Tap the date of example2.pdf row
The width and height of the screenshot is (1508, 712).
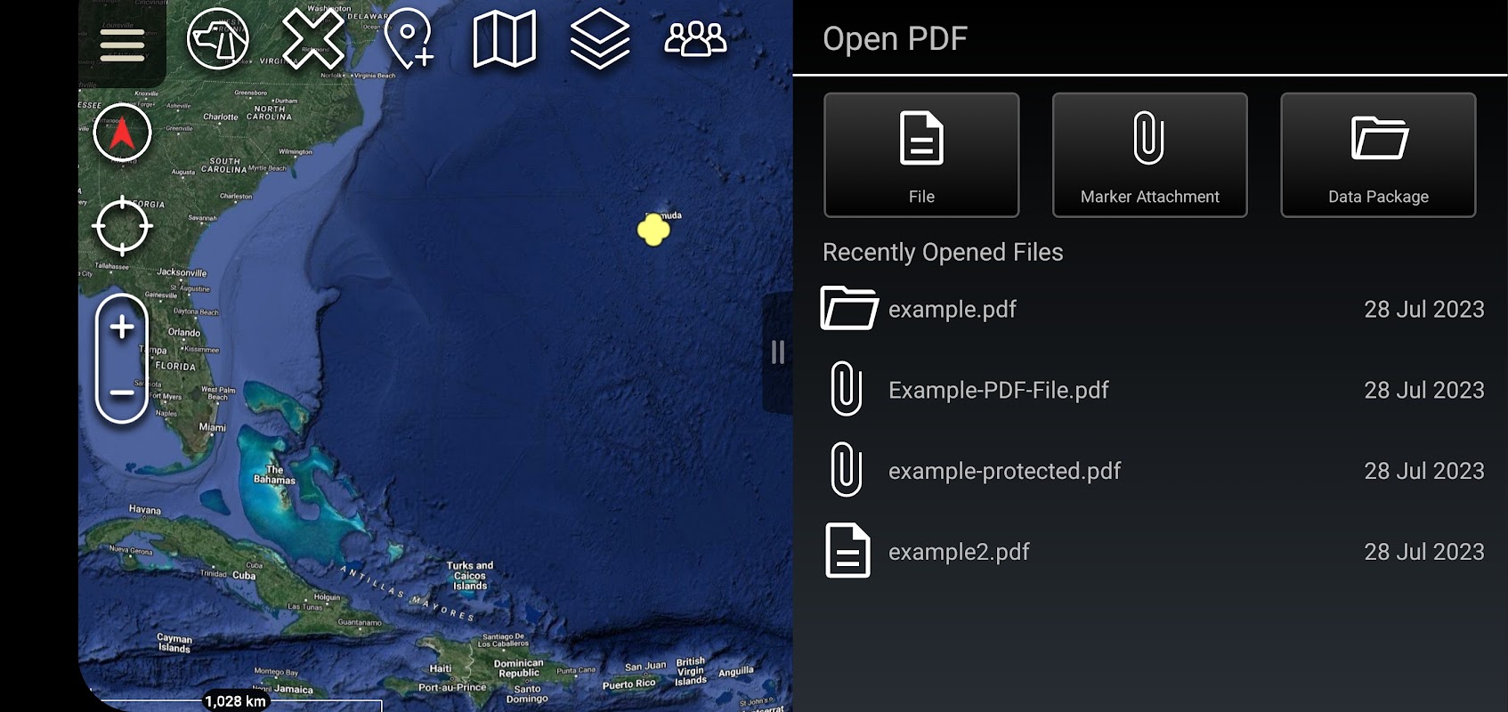pos(1424,552)
